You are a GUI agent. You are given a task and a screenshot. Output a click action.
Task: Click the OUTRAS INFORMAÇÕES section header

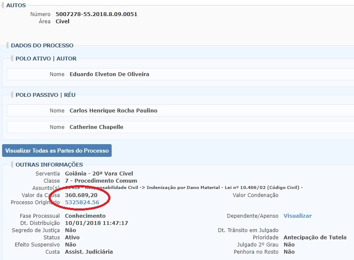pyautogui.click(x=49, y=164)
